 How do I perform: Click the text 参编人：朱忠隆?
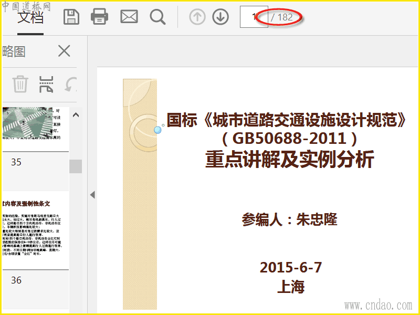coord(290,219)
